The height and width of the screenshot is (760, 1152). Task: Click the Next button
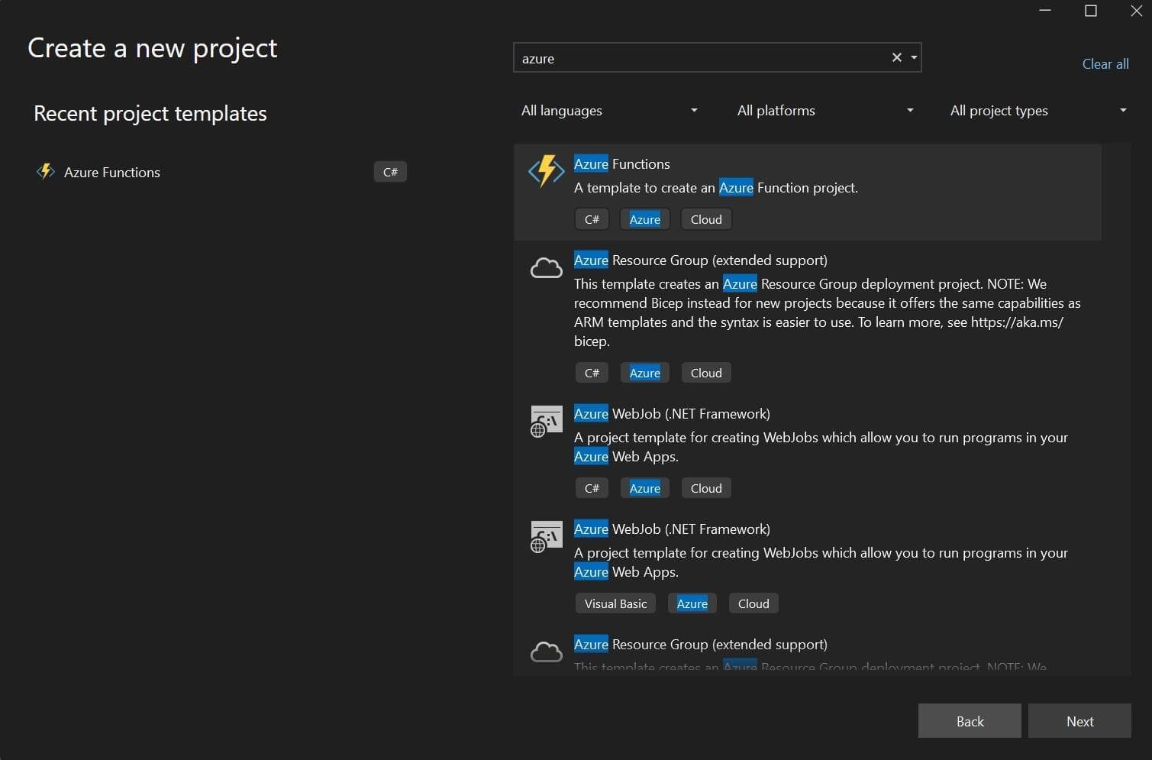click(x=1079, y=720)
